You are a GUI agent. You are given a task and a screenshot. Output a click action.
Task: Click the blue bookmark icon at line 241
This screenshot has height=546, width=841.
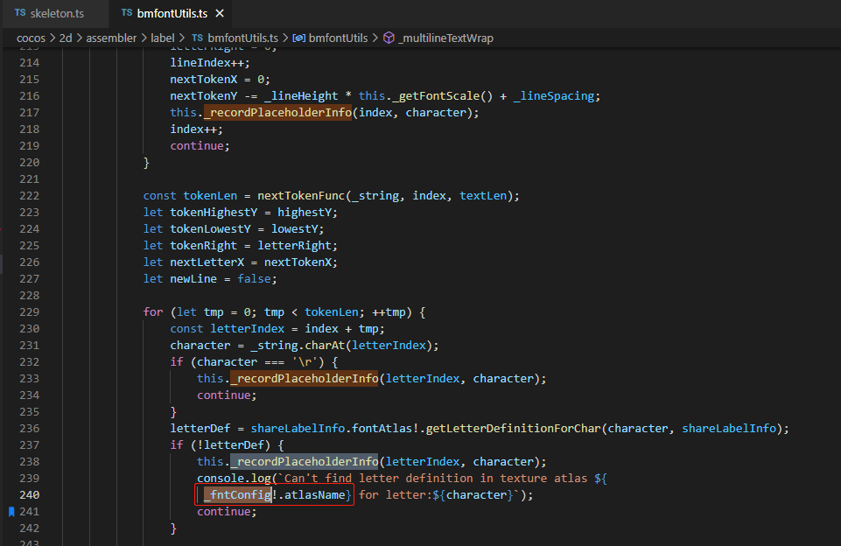coord(11,512)
